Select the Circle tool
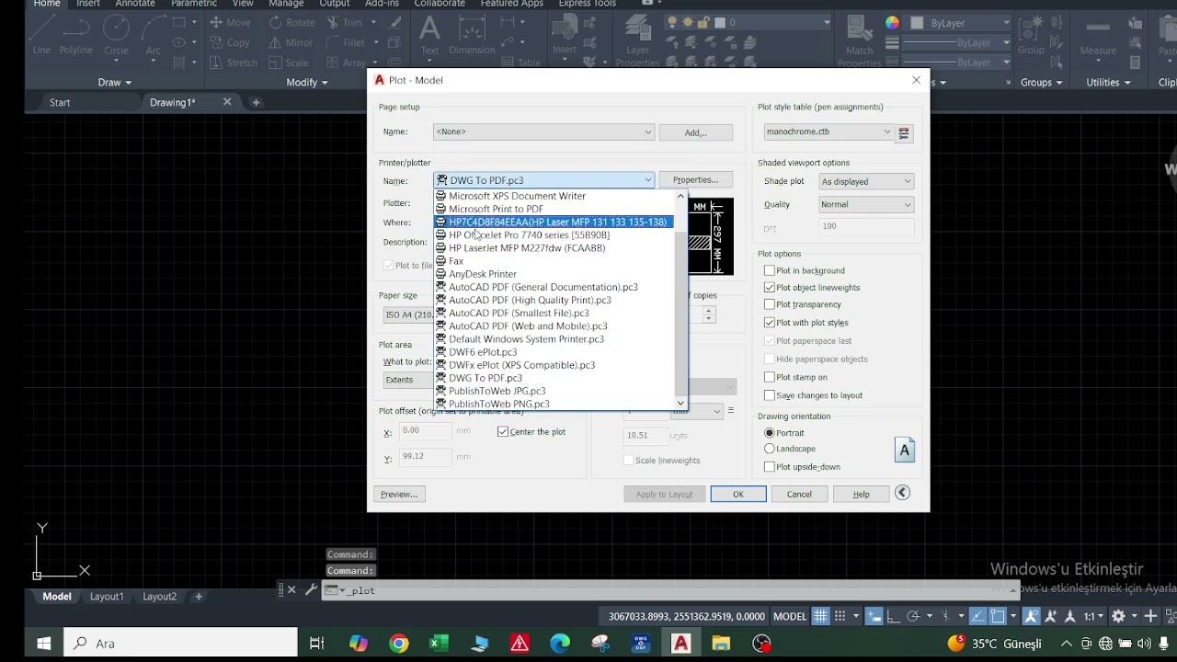1177x662 pixels. (x=116, y=35)
